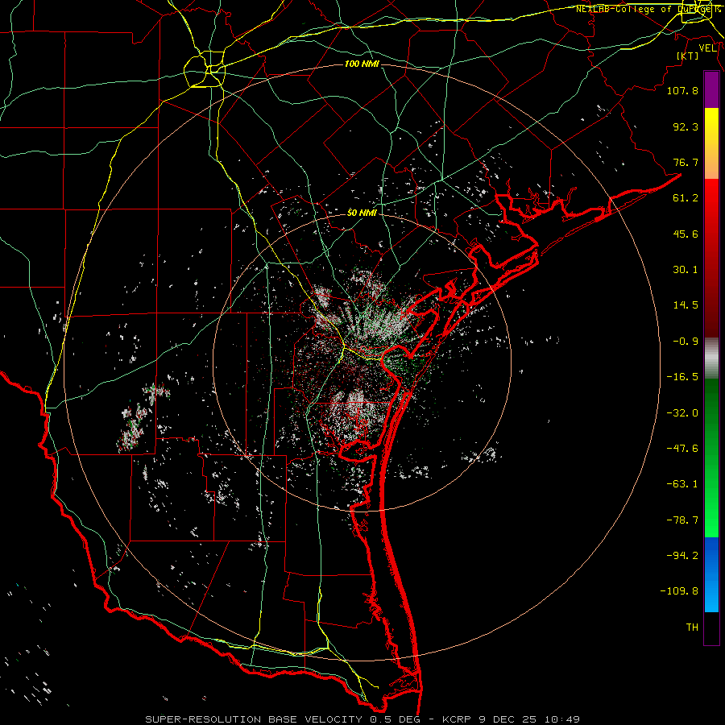Click the -47.6 velocity legend value
The width and height of the screenshot is (725, 725).
682,449
